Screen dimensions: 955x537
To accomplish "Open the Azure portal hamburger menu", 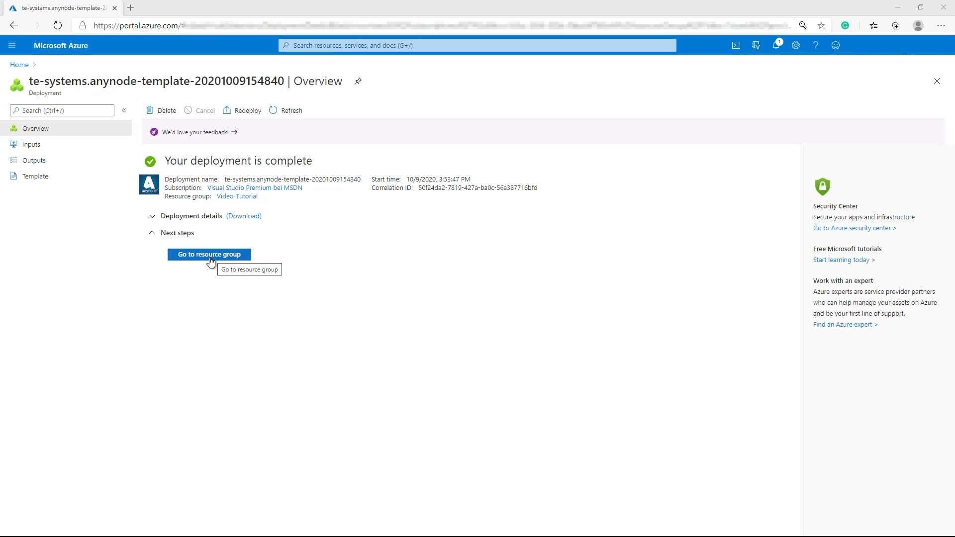I will coord(12,45).
